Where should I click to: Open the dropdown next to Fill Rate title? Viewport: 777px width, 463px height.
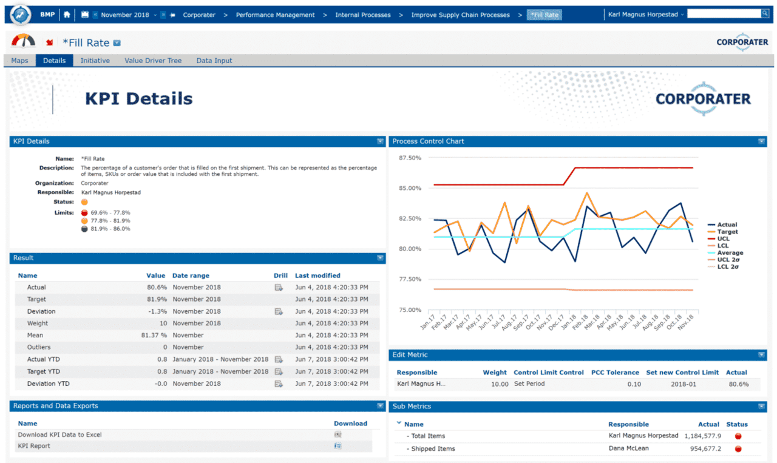click(x=117, y=43)
